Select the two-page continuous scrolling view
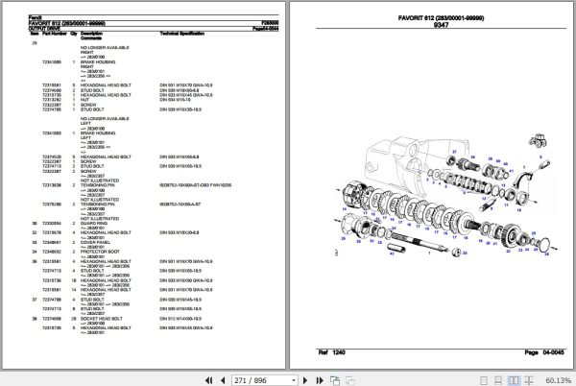 529,380
